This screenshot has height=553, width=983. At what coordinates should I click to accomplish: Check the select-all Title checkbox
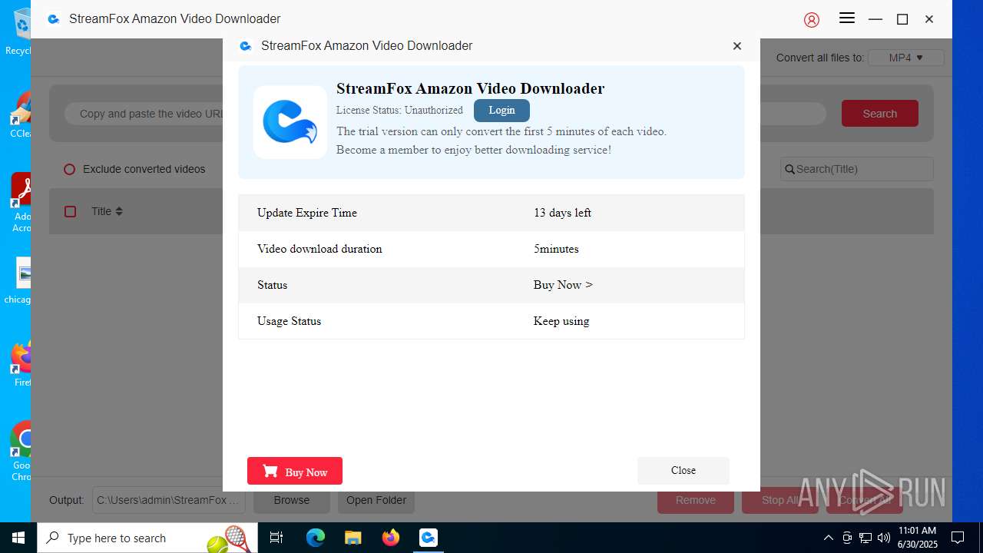click(71, 211)
